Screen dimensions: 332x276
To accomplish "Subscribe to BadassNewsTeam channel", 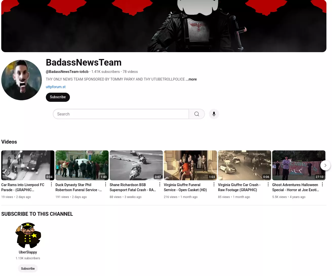I will click(58, 97).
